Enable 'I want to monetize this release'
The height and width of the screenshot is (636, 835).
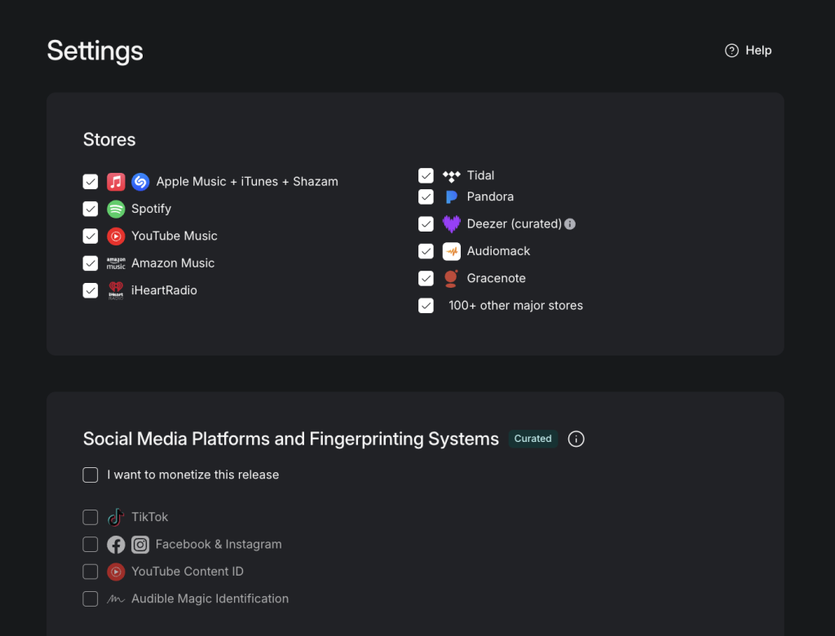[91, 475]
